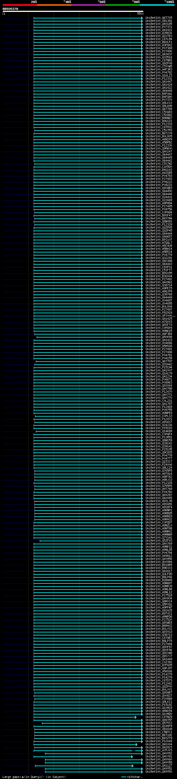Click the 'Large gaps' legend text
Image resolution: width=177 pixels, height=779 pixels.
tap(12, 777)
